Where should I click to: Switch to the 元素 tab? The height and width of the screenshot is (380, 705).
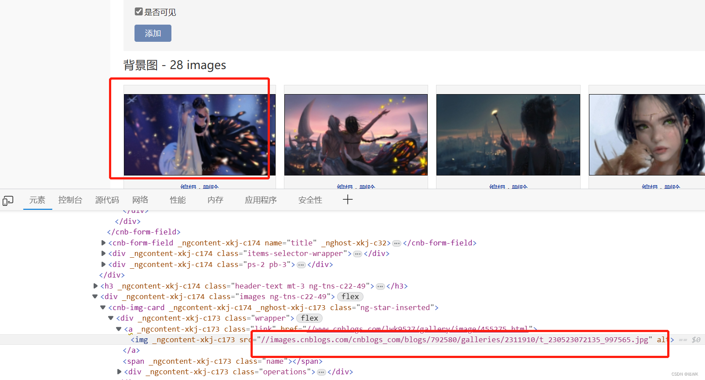click(37, 200)
